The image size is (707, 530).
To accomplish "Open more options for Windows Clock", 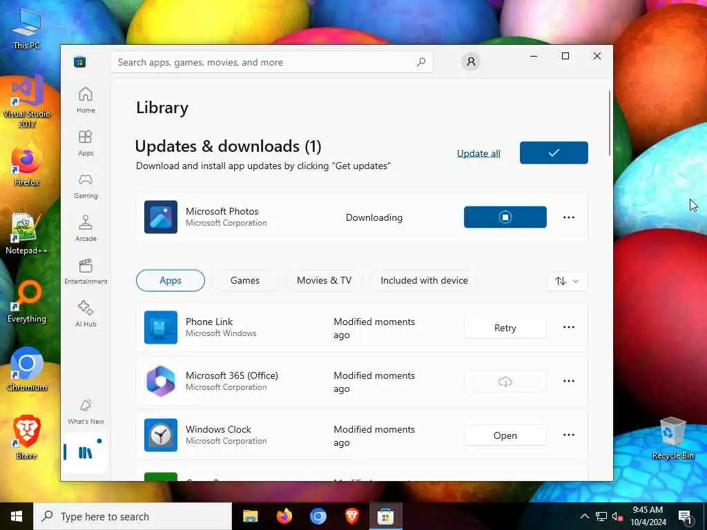I will (569, 435).
